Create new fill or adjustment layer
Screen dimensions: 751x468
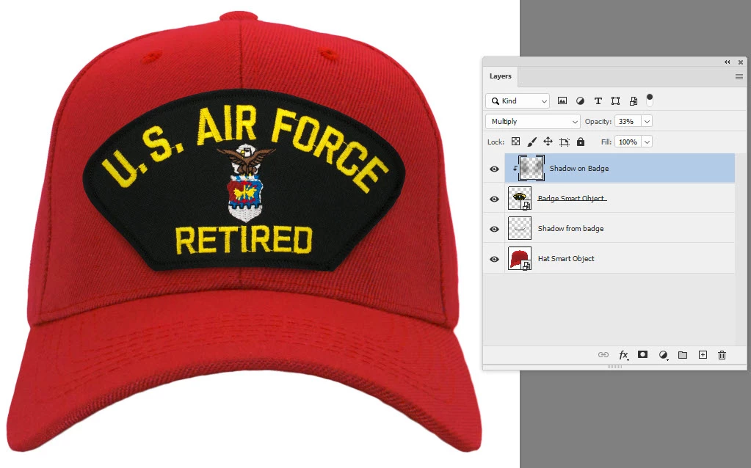[x=664, y=354]
